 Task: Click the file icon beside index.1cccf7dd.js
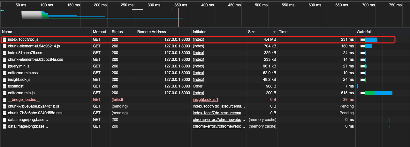[x=4, y=39]
